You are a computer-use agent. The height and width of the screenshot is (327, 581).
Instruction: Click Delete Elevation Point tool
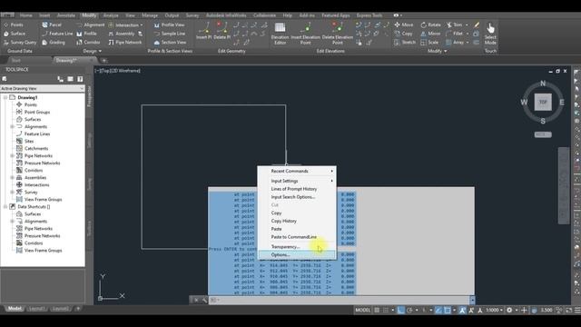coord(337,34)
